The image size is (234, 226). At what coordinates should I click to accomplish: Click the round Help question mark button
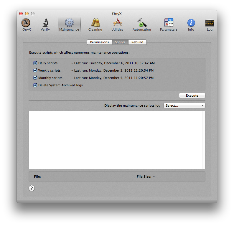(x=32, y=188)
